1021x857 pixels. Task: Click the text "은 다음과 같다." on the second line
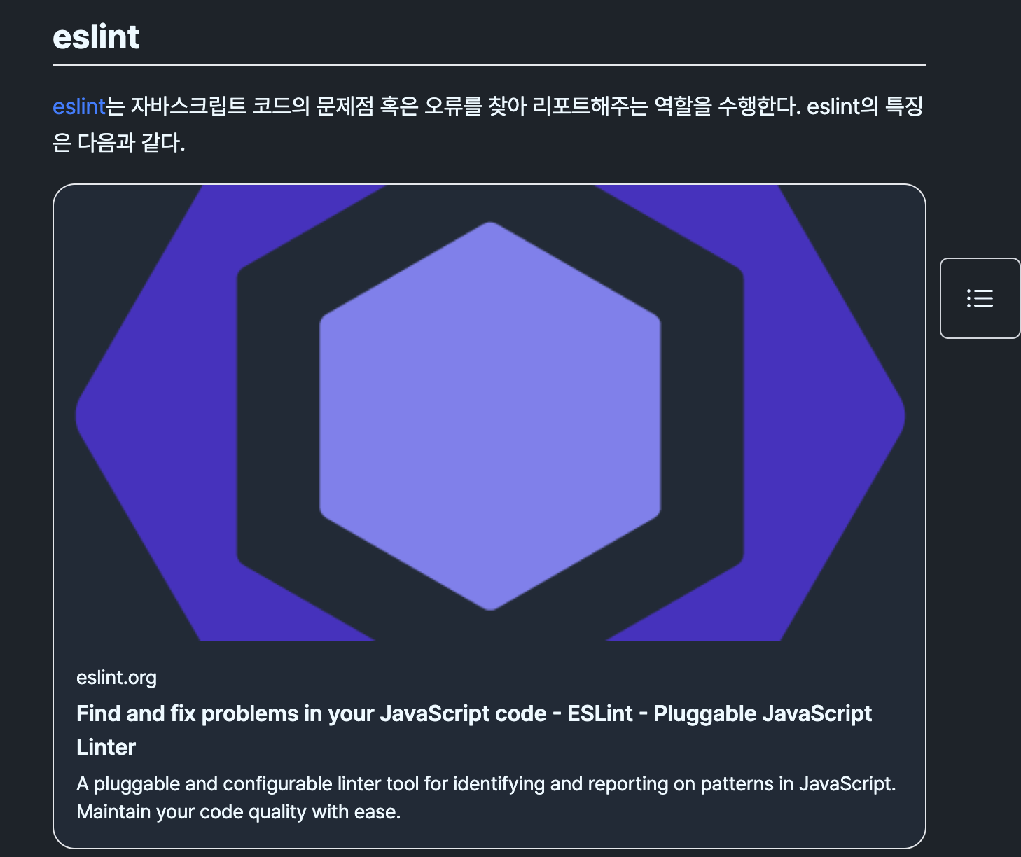point(119,143)
